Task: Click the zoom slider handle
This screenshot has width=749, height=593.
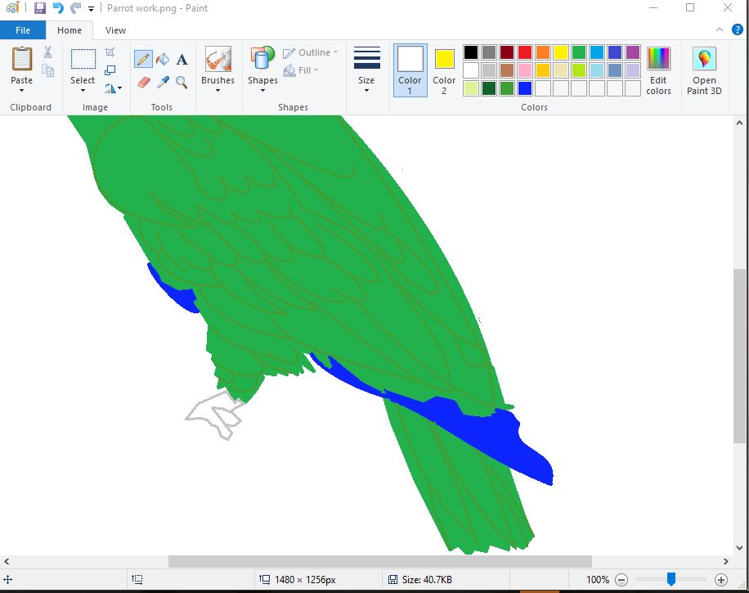Action: click(x=671, y=579)
